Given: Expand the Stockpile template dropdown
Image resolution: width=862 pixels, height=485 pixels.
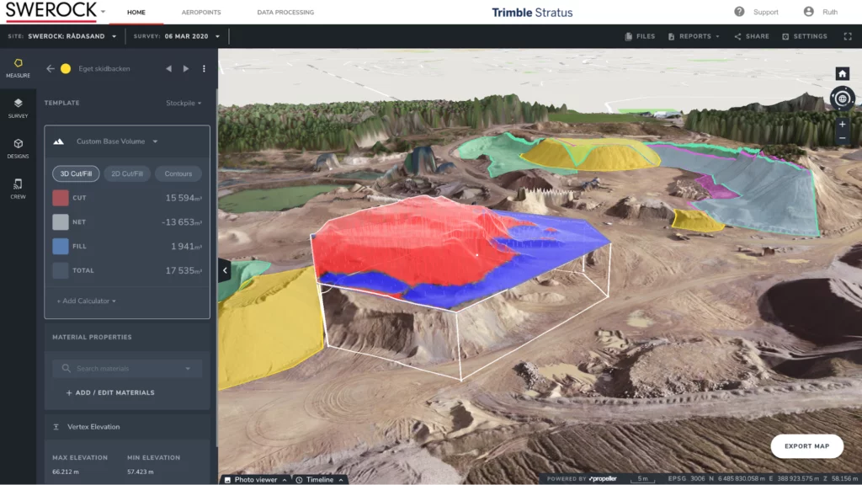Looking at the screenshot, I should point(184,104).
